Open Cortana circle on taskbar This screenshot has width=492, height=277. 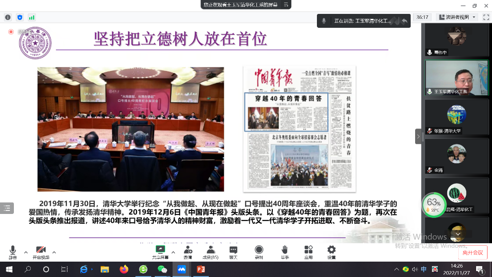point(46,270)
